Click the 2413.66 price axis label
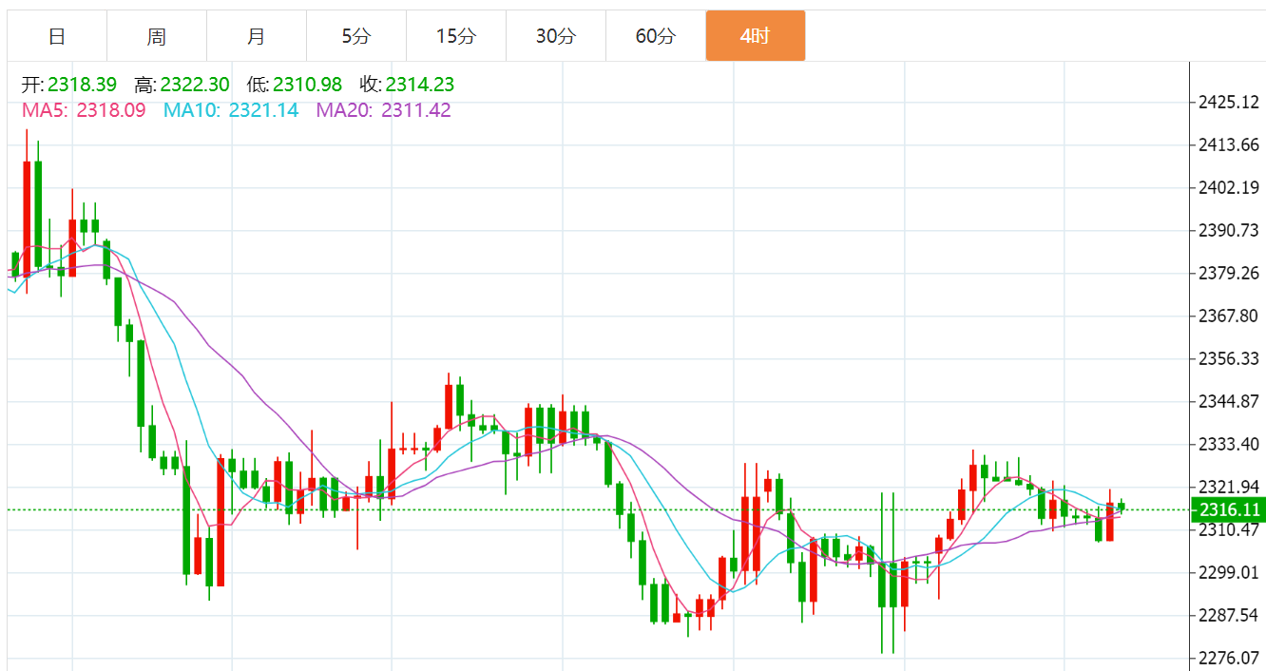Viewport: 1266px width, 671px height. click(x=1229, y=144)
